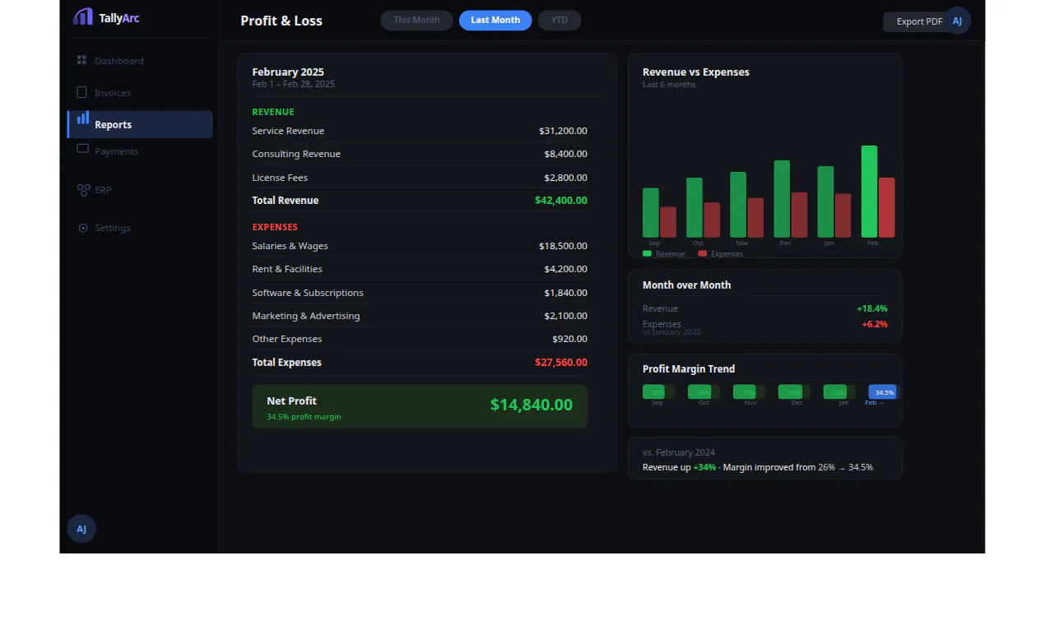Open the AJ avatar at the sidebar bottom

(x=81, y=529)
